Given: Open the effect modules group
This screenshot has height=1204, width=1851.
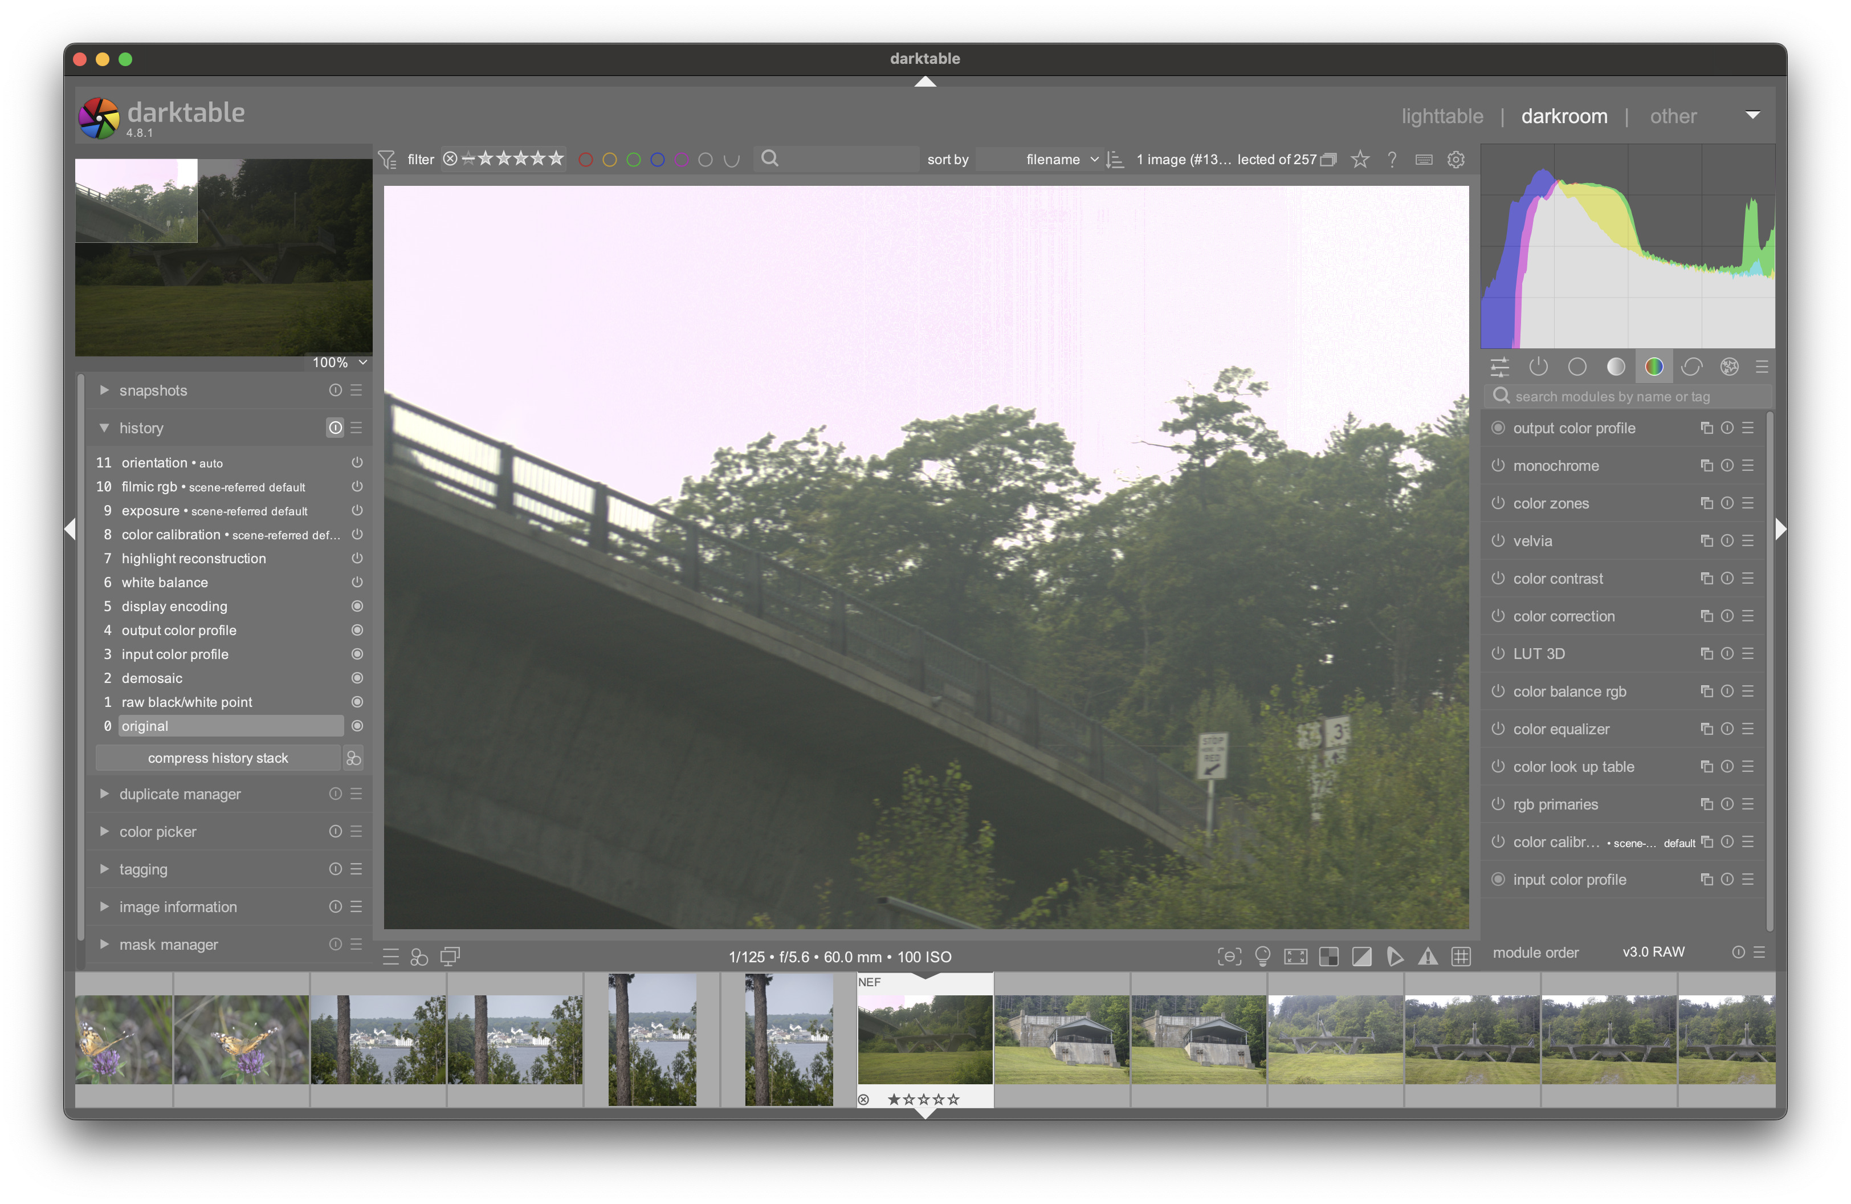Looking at the screenshot, I should 1729,367.
